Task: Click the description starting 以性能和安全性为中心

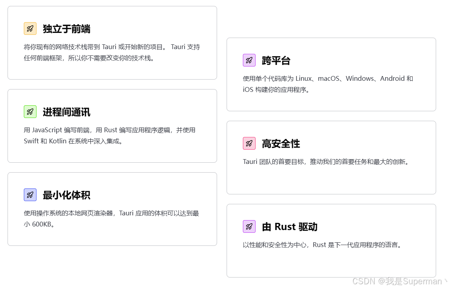Action: (322, 245)
